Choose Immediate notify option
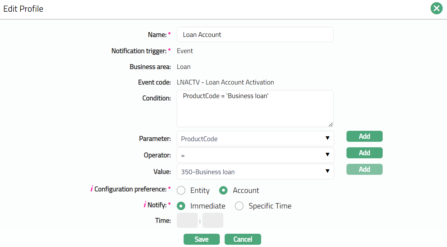The image size is (447, 247). [181, 206]
